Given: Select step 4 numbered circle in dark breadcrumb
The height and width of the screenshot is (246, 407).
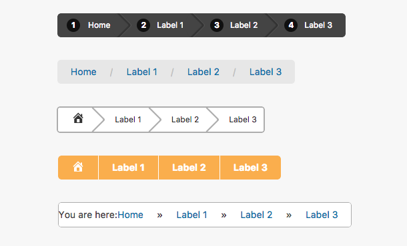Looking at the screenshot, I should (291, 25).
